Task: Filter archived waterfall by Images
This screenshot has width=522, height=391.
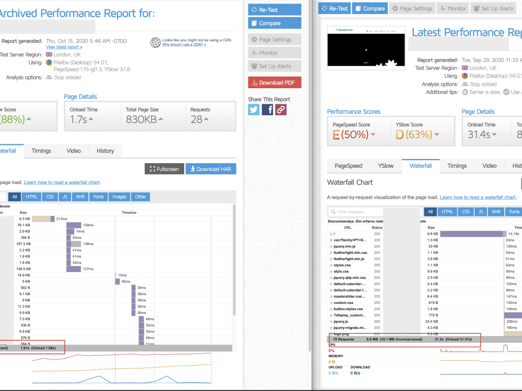Action: pyautogui.click(x=119, y=197)
